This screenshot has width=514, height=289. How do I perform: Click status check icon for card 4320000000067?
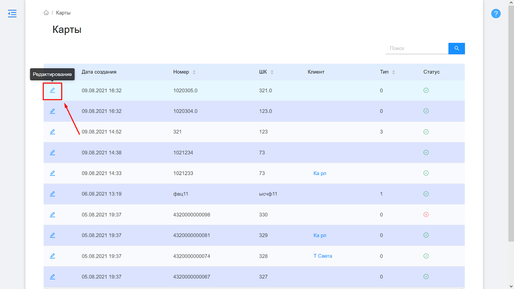point(426,276)
